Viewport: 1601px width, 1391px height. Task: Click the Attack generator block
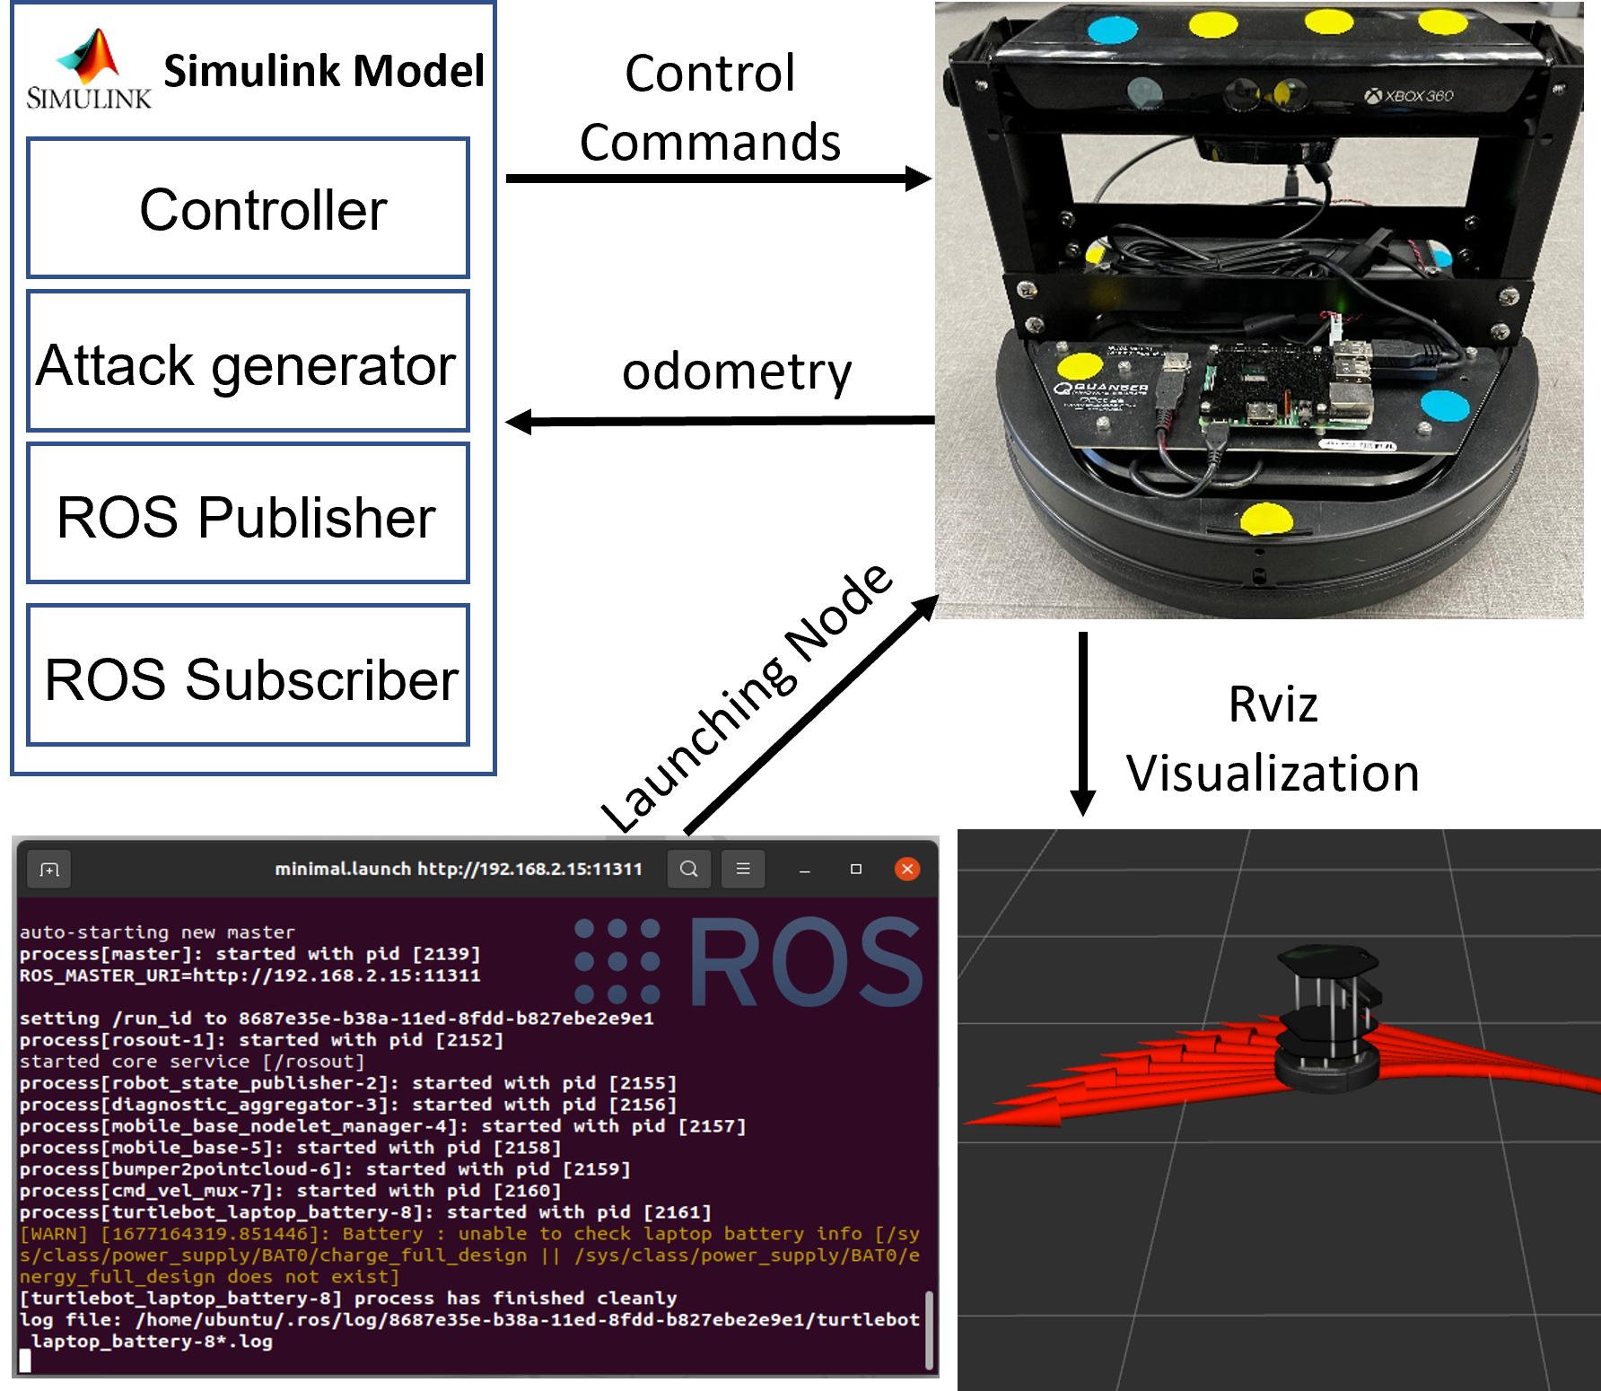click(249, 361)
